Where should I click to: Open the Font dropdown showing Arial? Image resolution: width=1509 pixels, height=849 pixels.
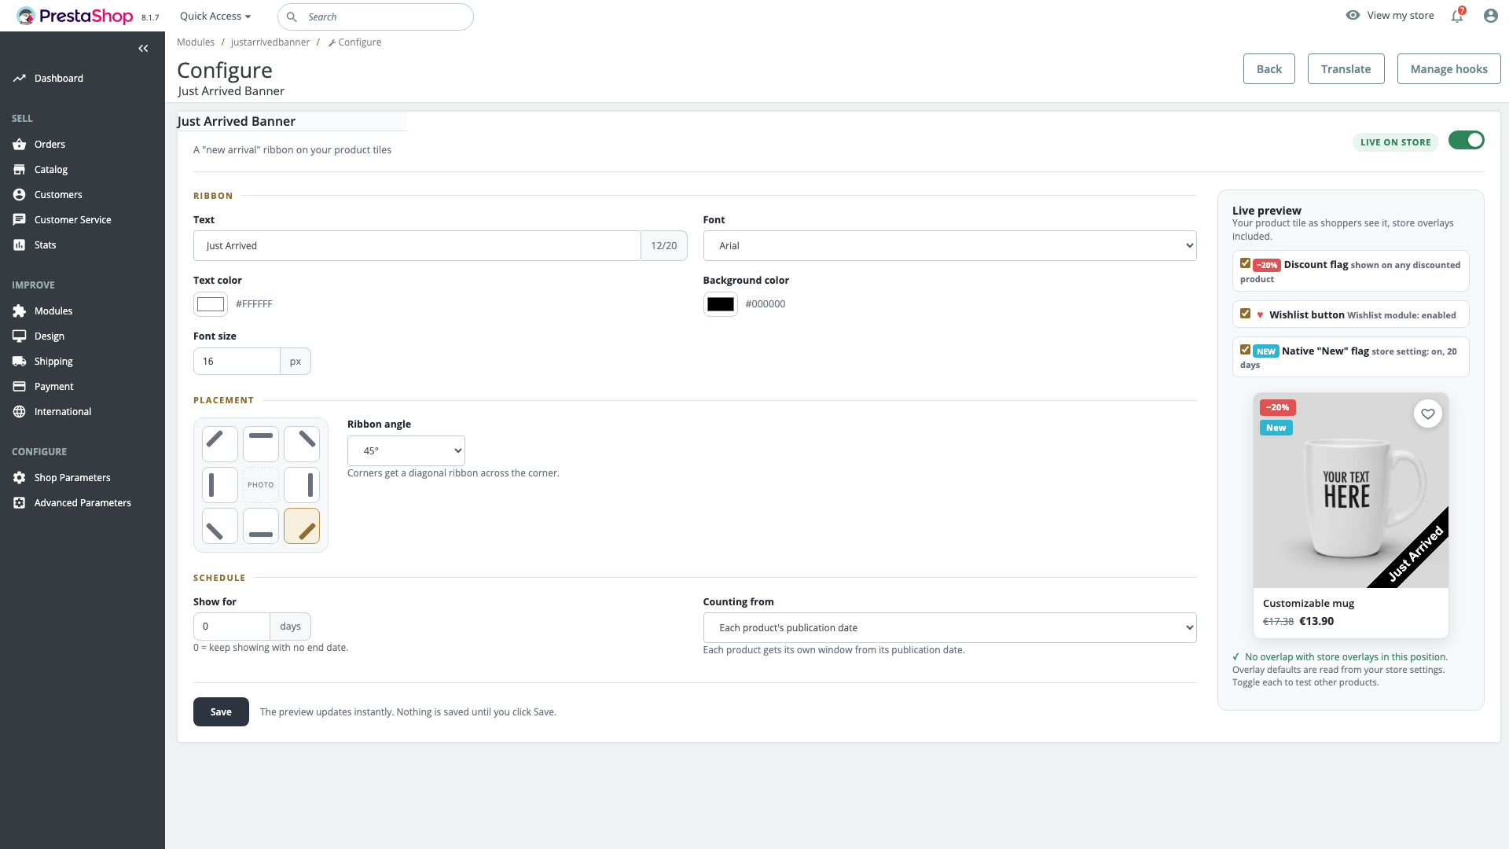point(949,245)
